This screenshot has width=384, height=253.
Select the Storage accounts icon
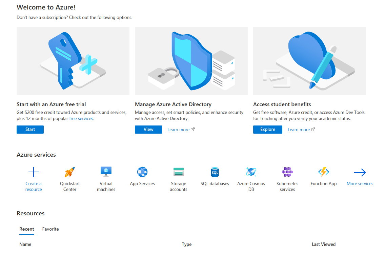(179, 172)
